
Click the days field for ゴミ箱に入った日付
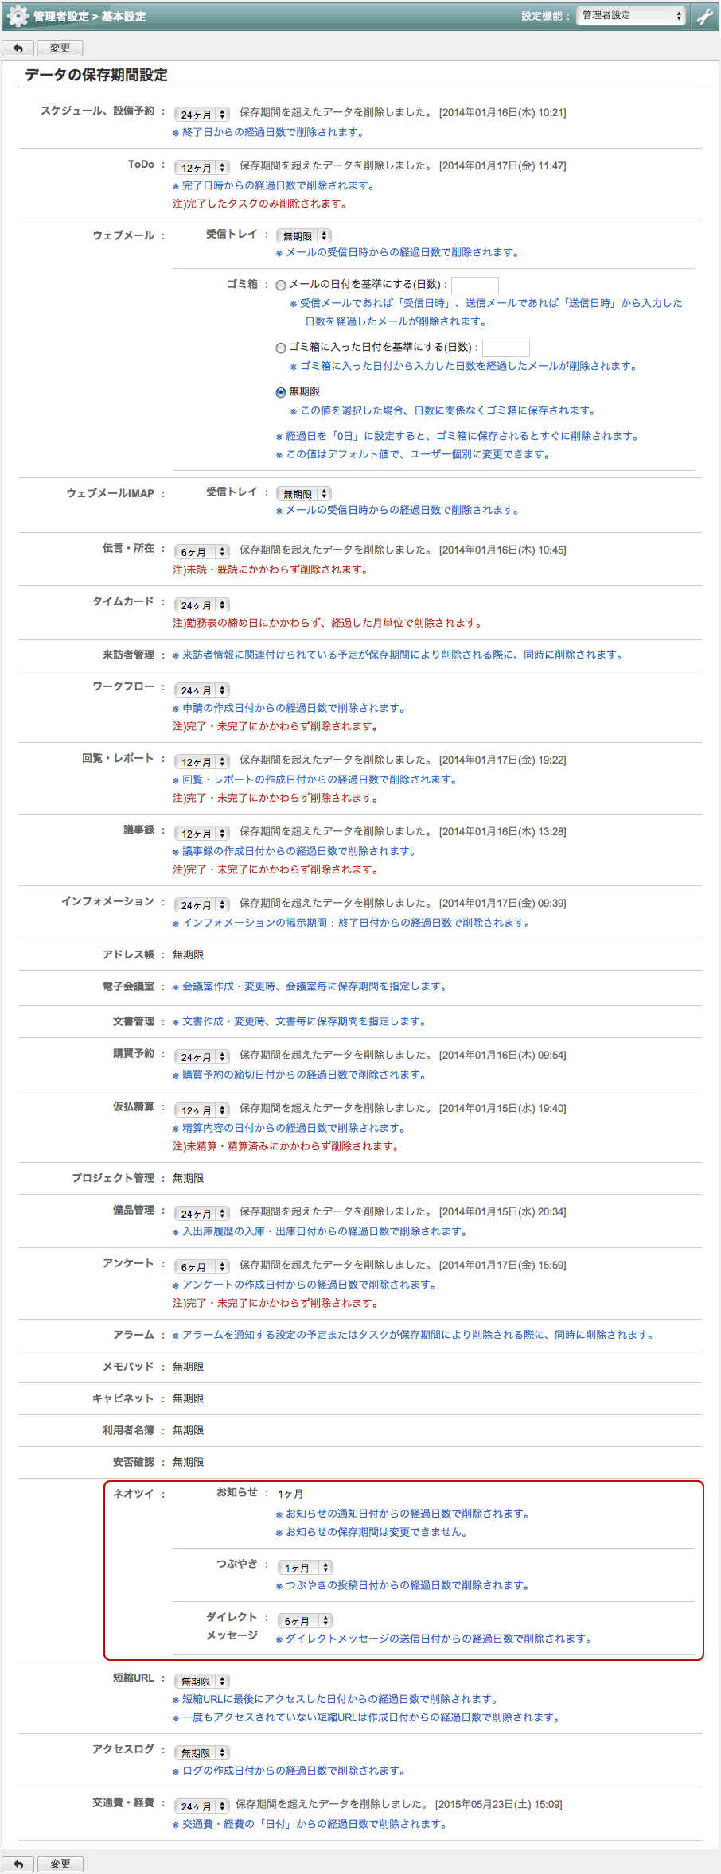[506, 348]
